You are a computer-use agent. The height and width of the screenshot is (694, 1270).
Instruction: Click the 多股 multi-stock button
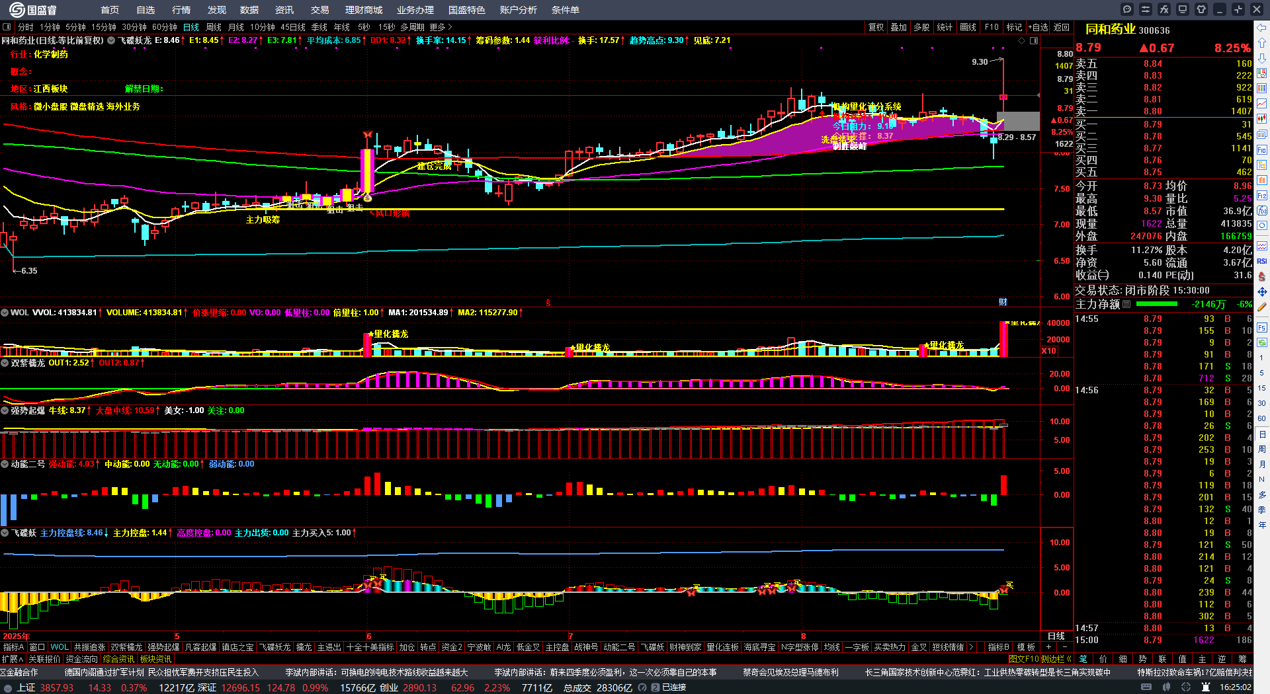coord(922,27)
